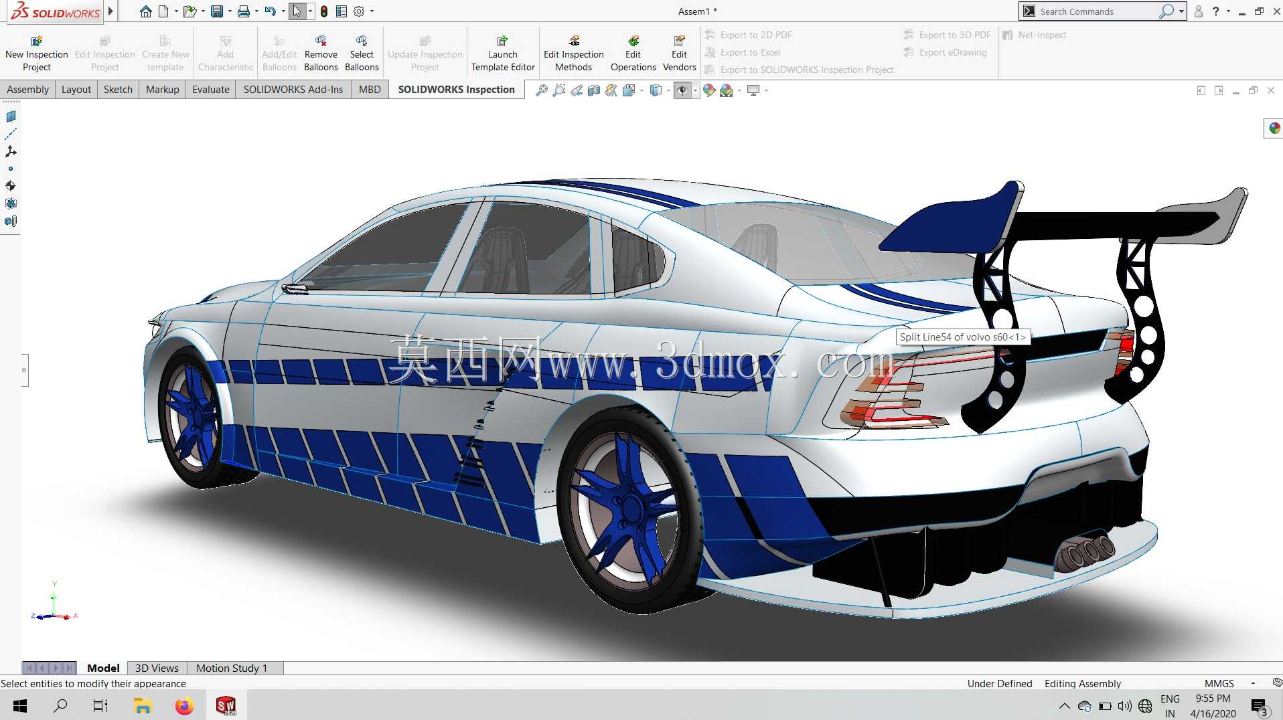Open the Motion Study 1 tab
The width and height of the screenshot is (1283, 720).
click(232, 668)
